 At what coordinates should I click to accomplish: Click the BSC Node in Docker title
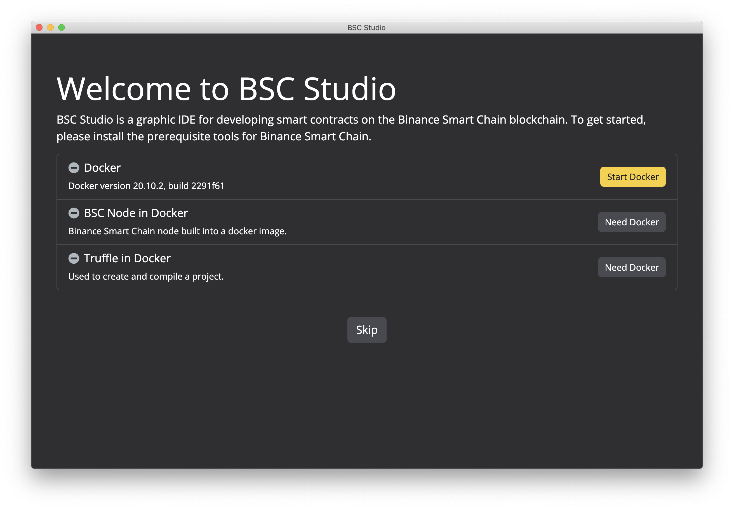tap(136, 213)
